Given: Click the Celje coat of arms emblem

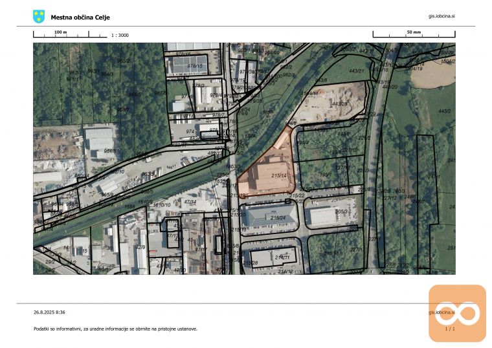Looking at the screenshot, I should [x=39, y=17].
